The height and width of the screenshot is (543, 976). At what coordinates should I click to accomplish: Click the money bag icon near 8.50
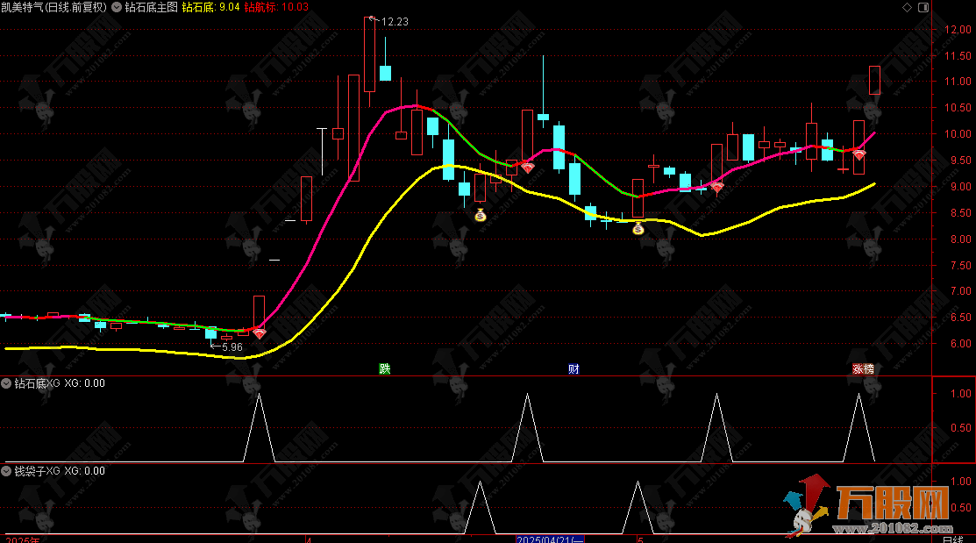coord(480,216)
